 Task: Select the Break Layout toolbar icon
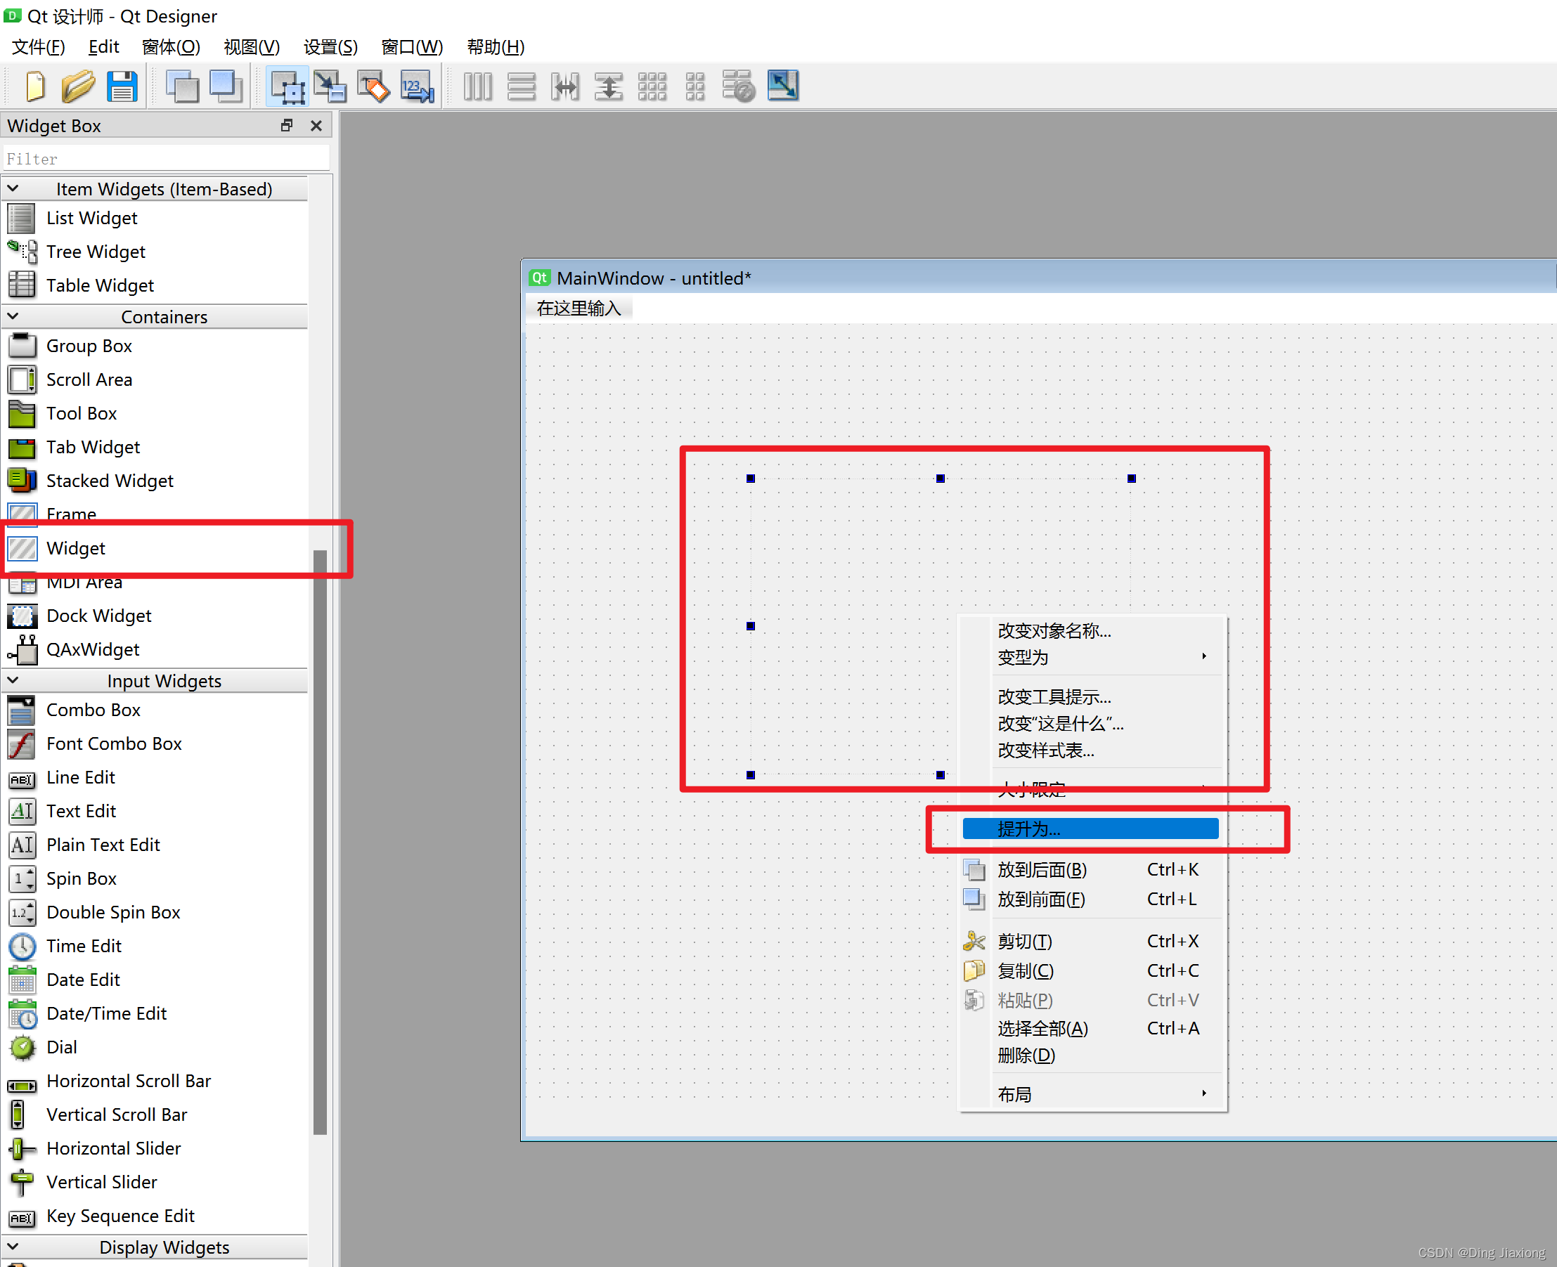(x=738, y=88)
